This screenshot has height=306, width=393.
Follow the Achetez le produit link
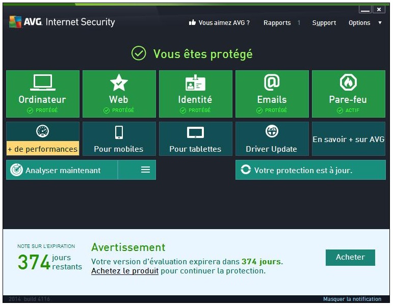pyautogui.click(x=125, y=271)
